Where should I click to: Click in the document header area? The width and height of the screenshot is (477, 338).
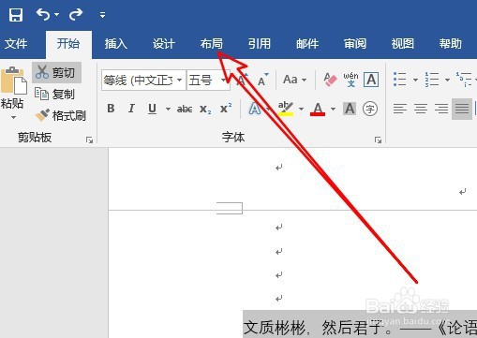(x=292, y=179)
